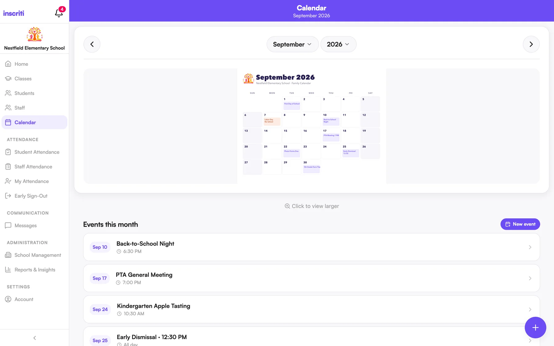Click the magnifier icon beside Click to view larger
Screen dimensions: 554x346
pyautogui.click(x=287, y=206)
